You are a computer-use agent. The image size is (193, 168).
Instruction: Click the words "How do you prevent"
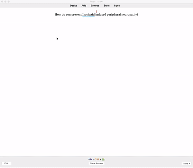coord(68,14)
